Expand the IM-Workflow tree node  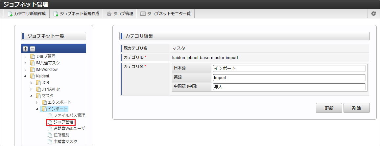click(x=26, y=70)
